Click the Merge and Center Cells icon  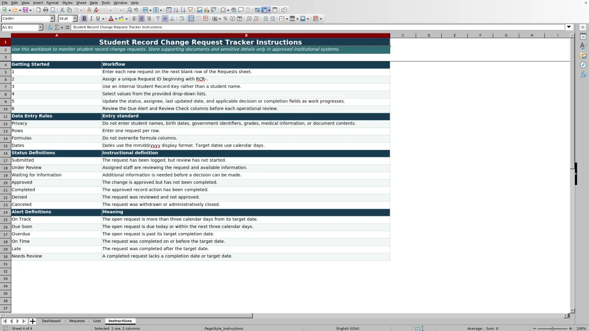pos(191,19)
